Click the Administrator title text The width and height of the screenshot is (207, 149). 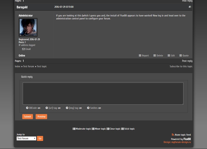[26, 15]
